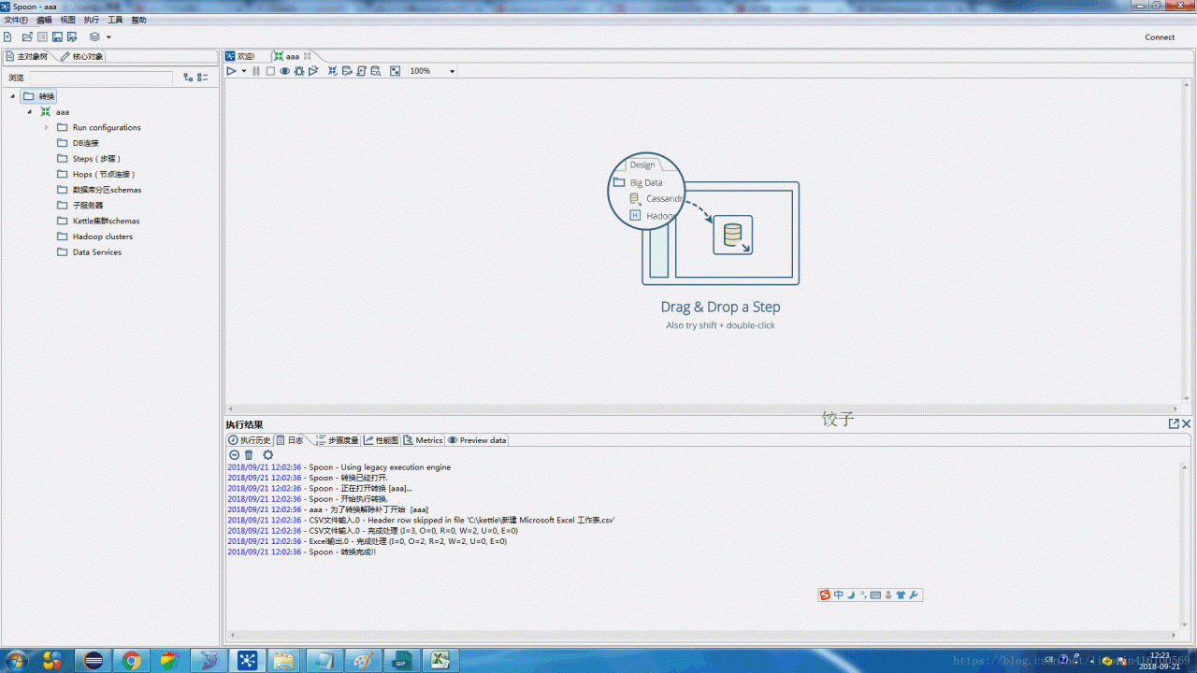Click the Save As toolbar icon
This screenshot has height=673, width=1197.
point(71,37)
